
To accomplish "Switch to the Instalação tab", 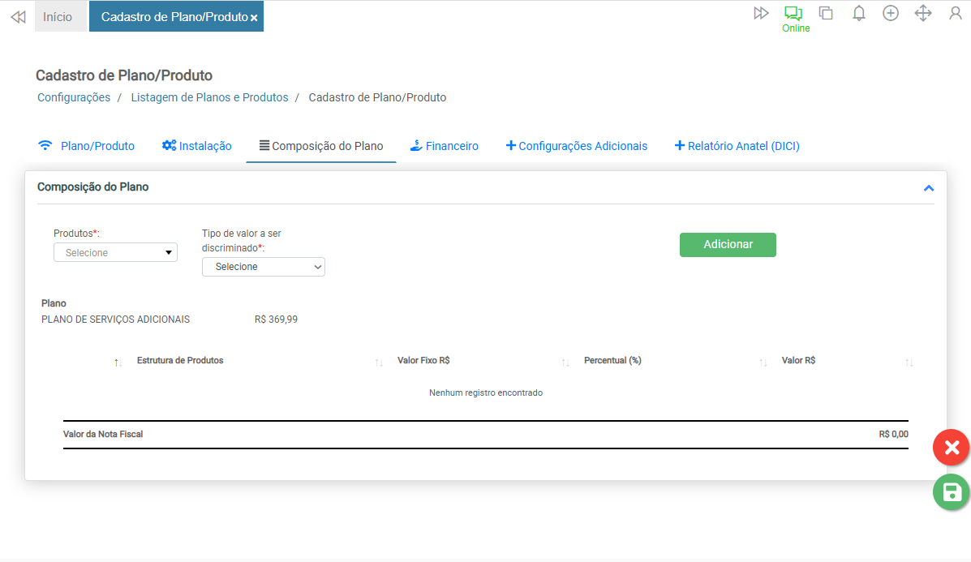I will tap(197, 146).
